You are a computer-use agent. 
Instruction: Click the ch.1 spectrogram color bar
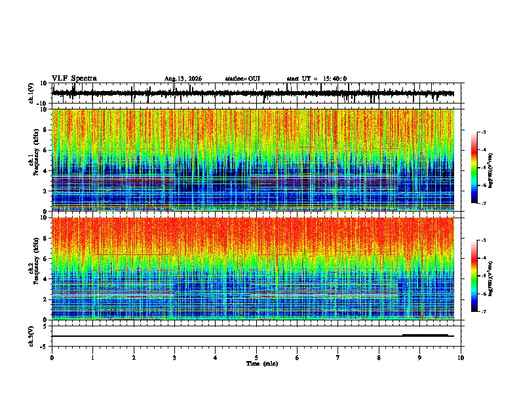click(474, 168)
